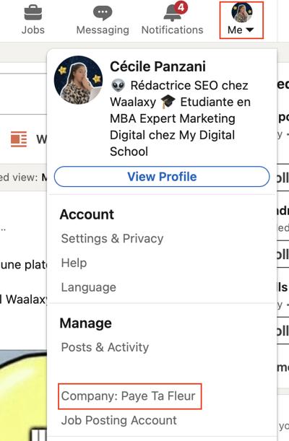Click the Cécile Panzani name heading
The width and height of the screenshot is (289, 441).
(x=158, y=66)
